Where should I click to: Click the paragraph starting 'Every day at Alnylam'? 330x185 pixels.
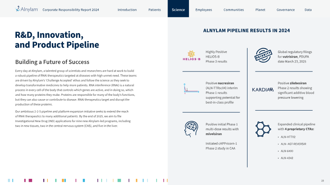pos(76,88)
